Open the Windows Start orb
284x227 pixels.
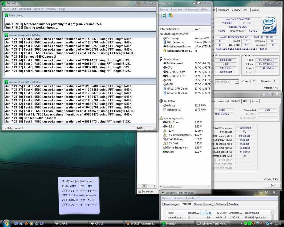(6, 223)
